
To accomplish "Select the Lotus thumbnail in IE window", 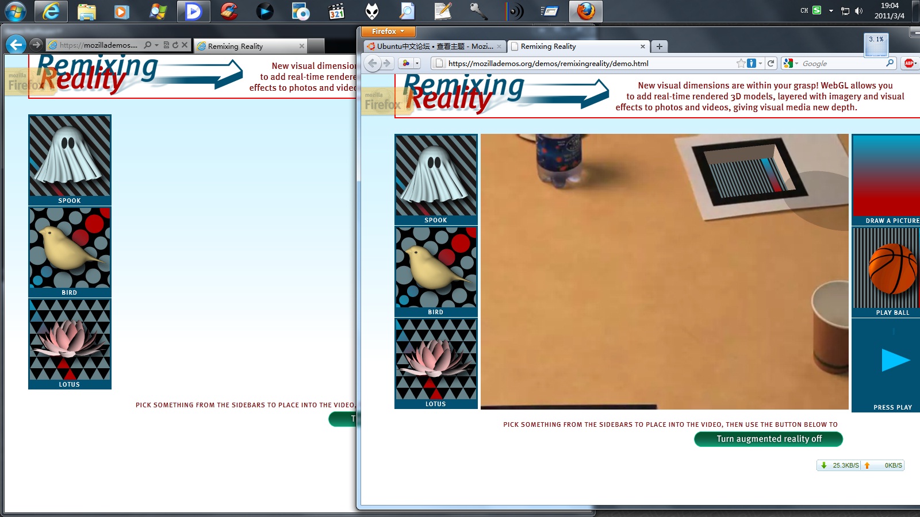I will pyautogui.click(x=70, y=344).
